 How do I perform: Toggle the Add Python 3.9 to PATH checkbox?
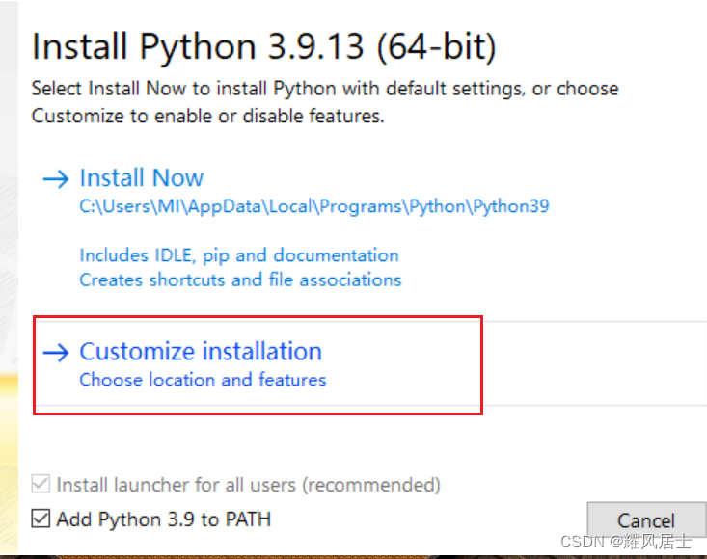(x=41, y=519)
